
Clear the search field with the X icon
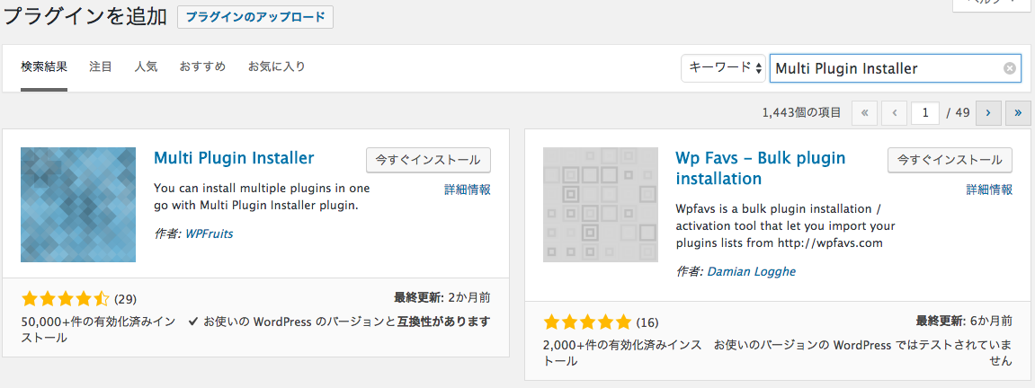click(1009, 68)
